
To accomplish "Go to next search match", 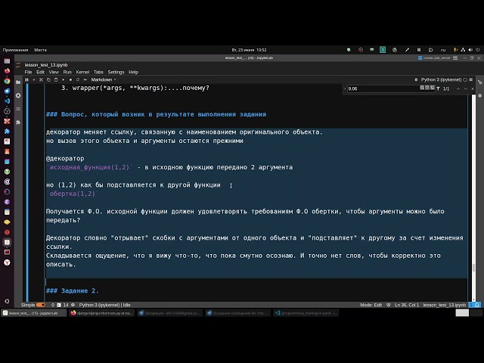I will coord(466,88).
